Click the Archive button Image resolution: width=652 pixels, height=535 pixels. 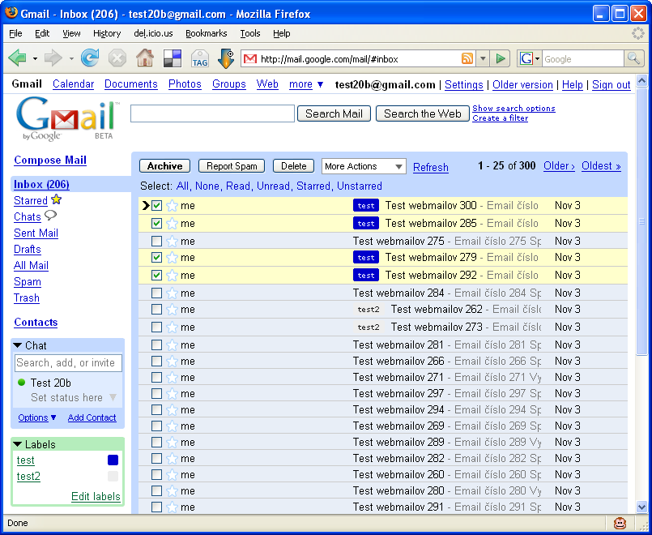pyautogui.click(x=164, y=166)
